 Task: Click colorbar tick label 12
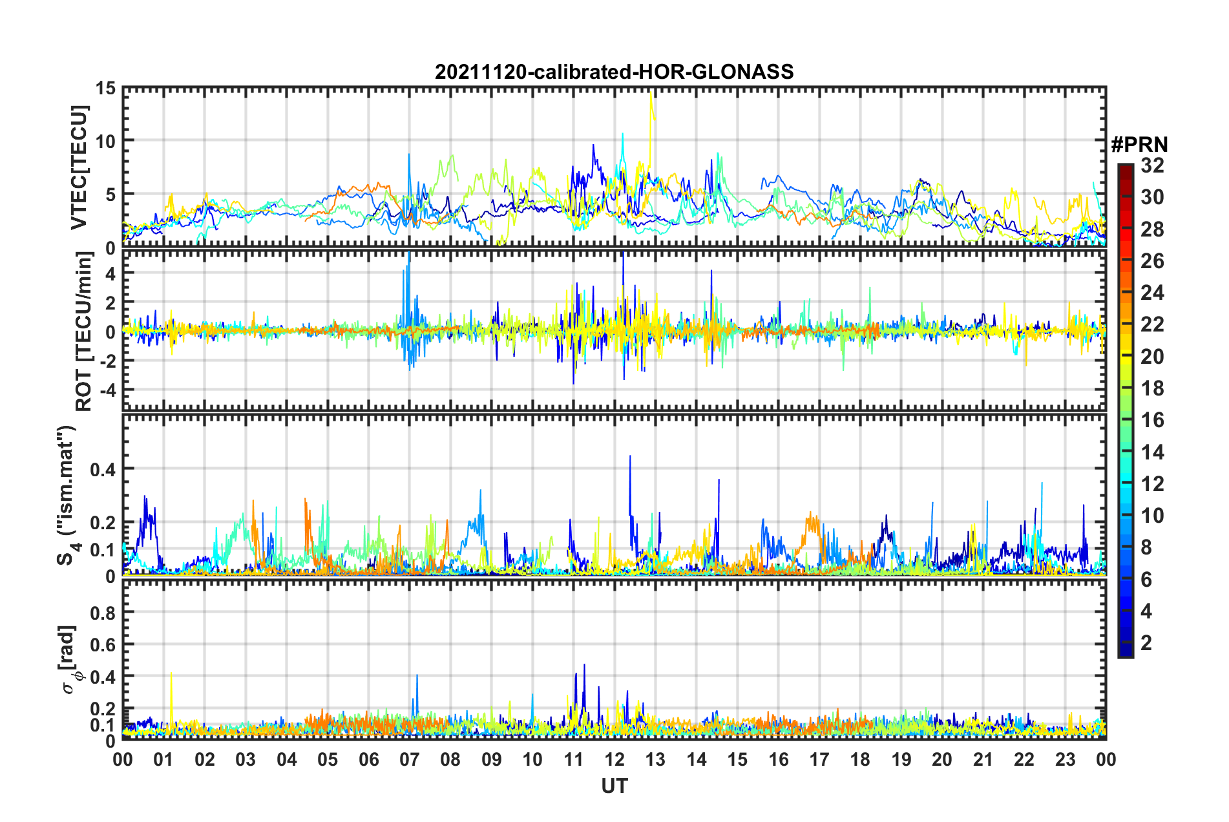coord(1152,484)
